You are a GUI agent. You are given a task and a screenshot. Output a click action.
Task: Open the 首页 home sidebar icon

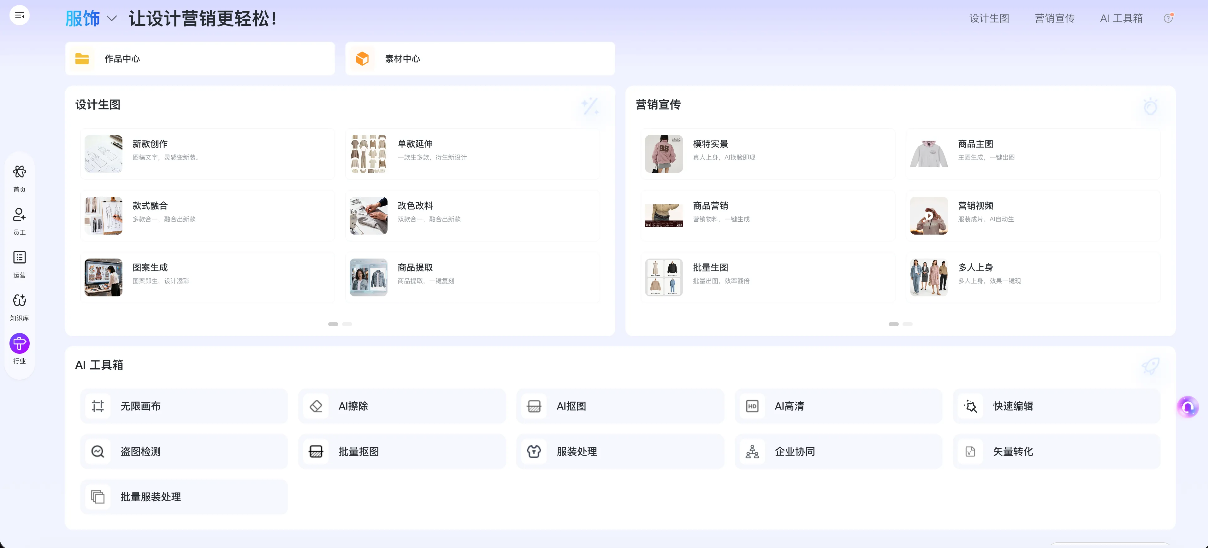click(x=19, y=172)
